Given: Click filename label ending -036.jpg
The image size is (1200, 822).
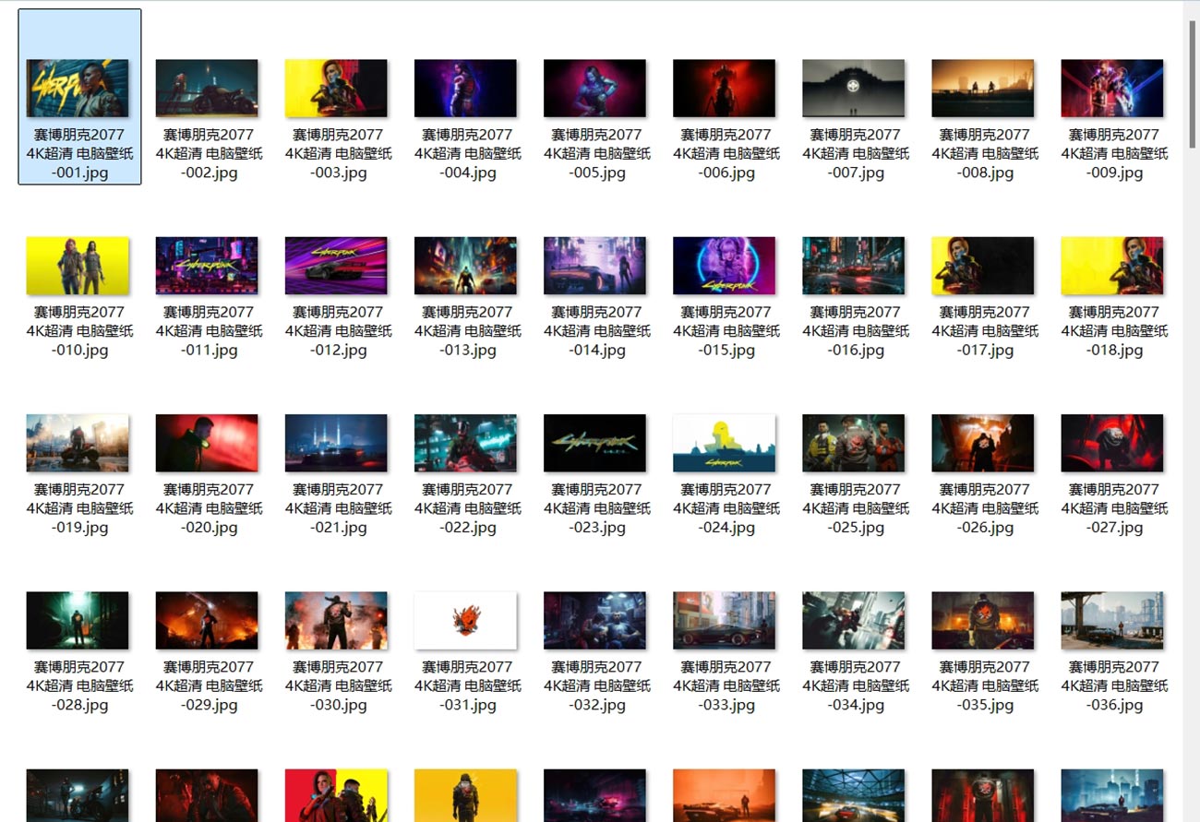Looking at the screenshot, I should 1113,685.
